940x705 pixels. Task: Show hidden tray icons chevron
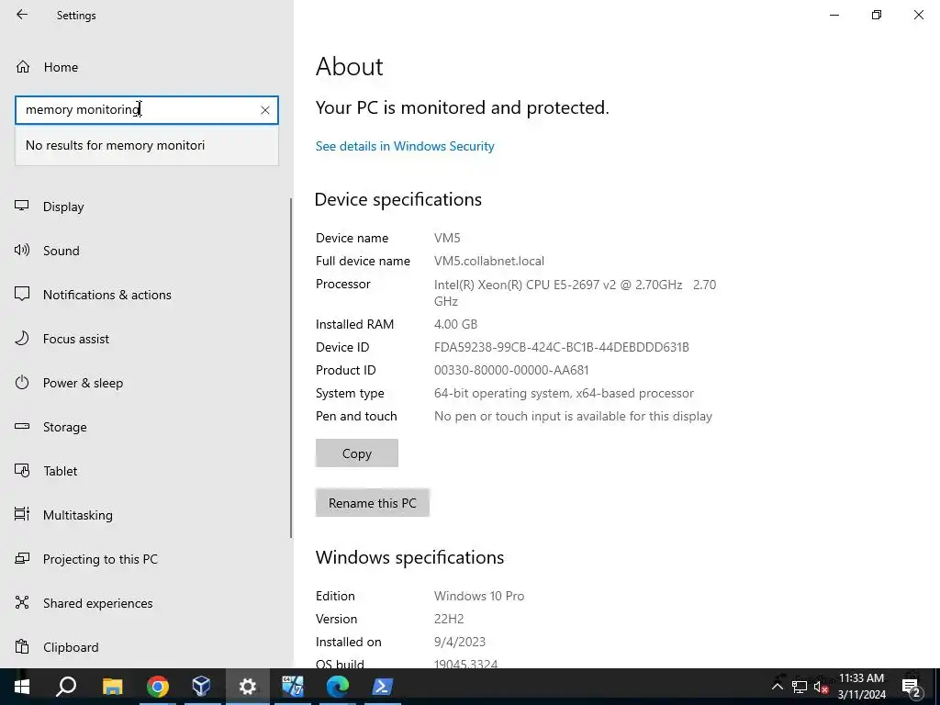[x=777, y=687]
